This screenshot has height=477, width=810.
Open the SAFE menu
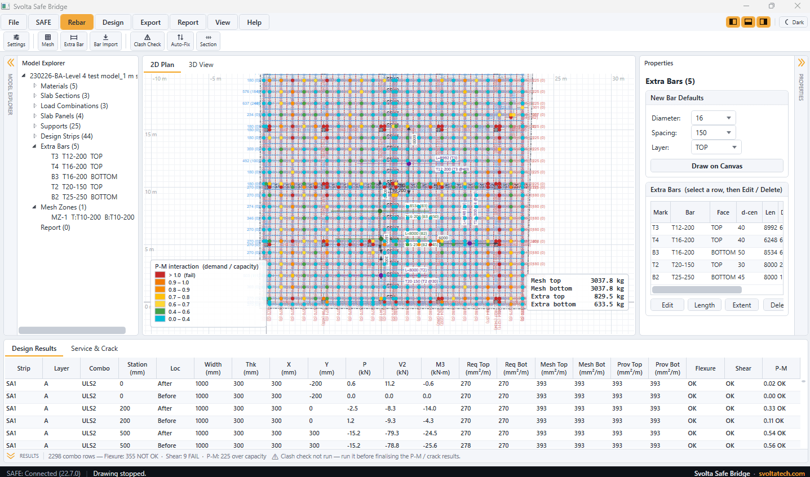(43, 23)
